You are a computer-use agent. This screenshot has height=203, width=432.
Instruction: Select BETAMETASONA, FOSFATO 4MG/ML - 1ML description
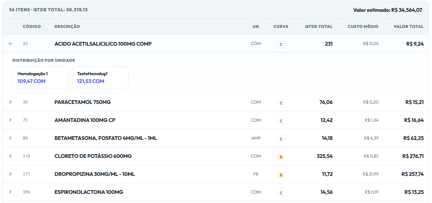[106, 138]
